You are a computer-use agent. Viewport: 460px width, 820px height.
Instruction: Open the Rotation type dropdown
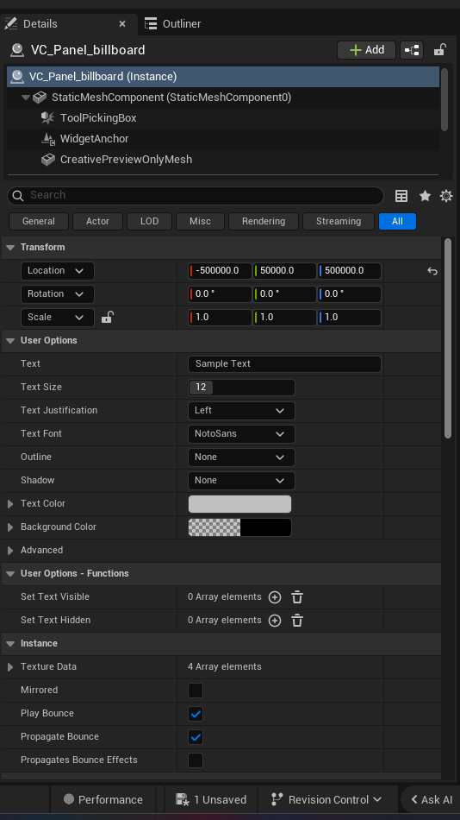coord(58,293)
